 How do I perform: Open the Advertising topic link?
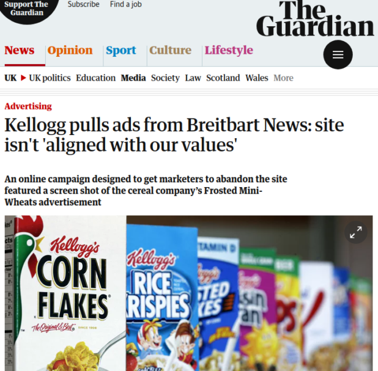[x=28, y=106]
